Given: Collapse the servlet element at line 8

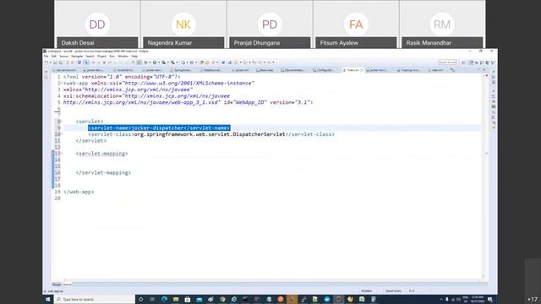Looking at the screenshot, I should 62,122.
